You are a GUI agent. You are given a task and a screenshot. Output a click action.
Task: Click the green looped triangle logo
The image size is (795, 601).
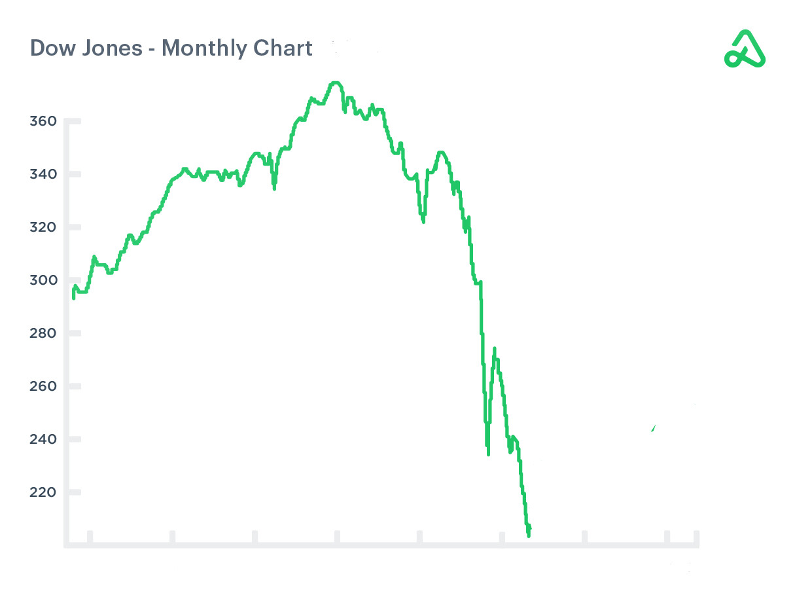pos(745,49)
